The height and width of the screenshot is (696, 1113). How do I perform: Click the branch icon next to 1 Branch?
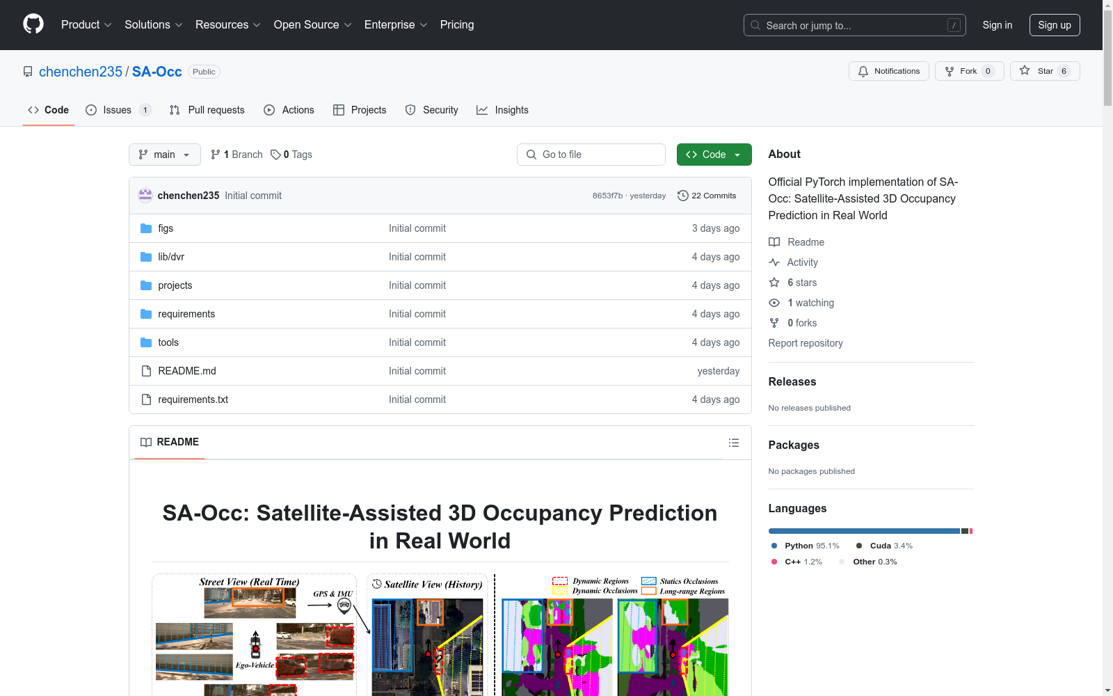(216, 155)
